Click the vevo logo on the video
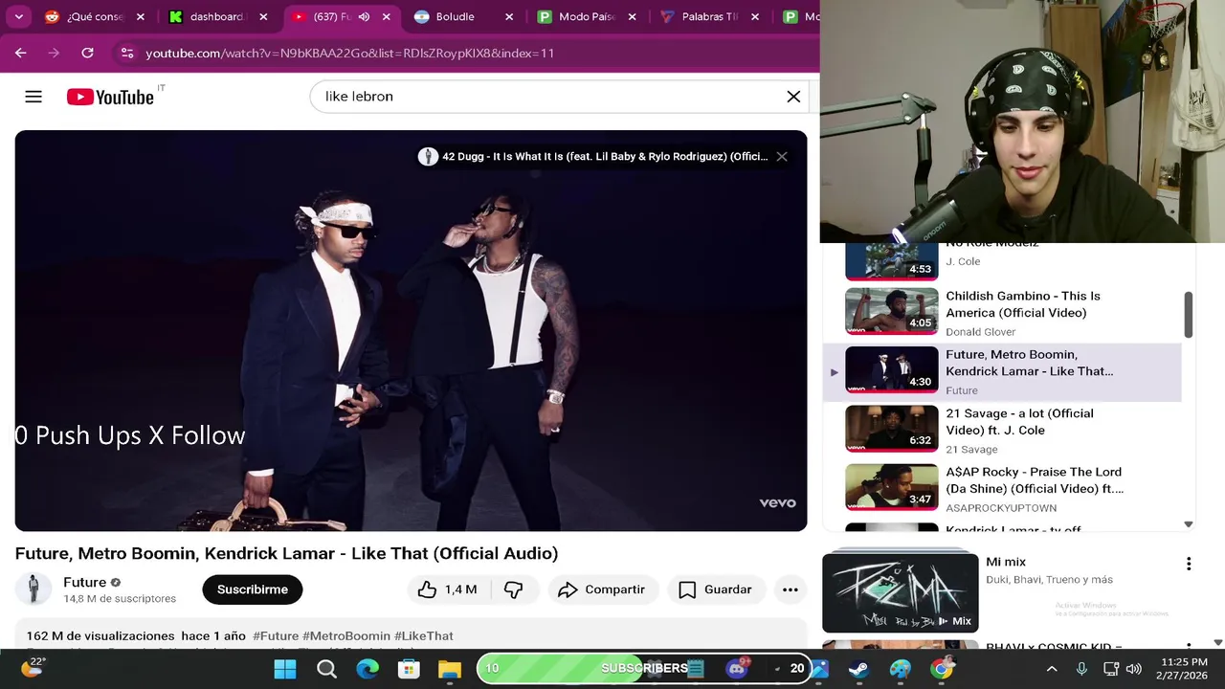Image resolution: width=1225 pixels, height=689 pixels. 777,502
